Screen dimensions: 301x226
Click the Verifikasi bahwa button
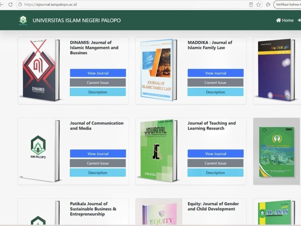pyautogui.click(x=287, y=4)
